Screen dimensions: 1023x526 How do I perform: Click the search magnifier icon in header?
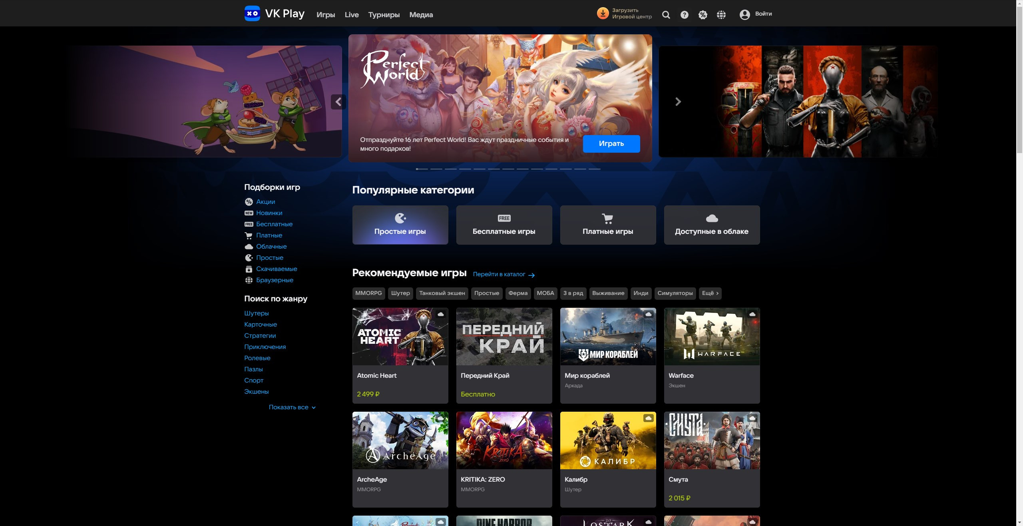(666, 15)
